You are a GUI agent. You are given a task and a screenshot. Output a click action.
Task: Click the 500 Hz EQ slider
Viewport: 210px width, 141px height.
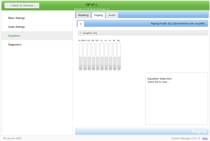pos(98,57)
